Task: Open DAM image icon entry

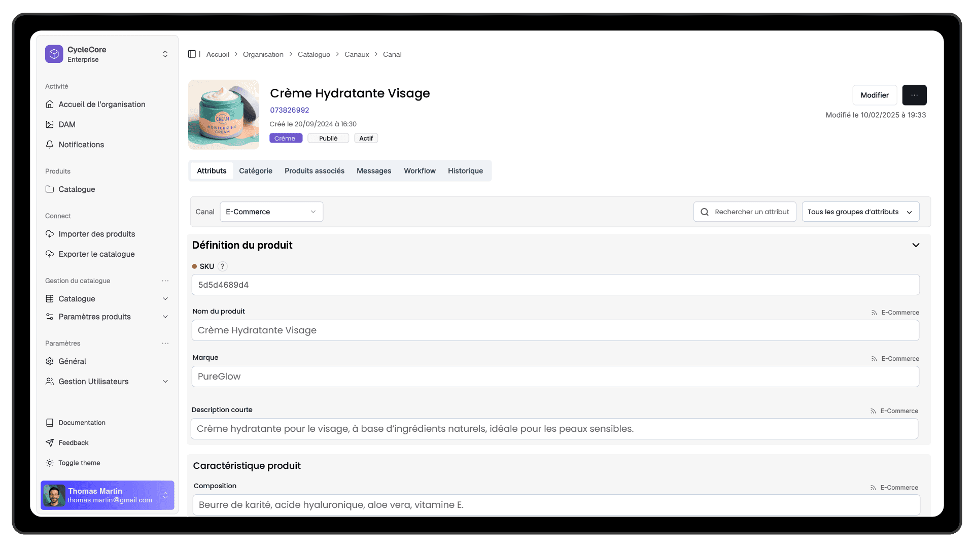Action: pyautogui.click(x=50, y=124)
